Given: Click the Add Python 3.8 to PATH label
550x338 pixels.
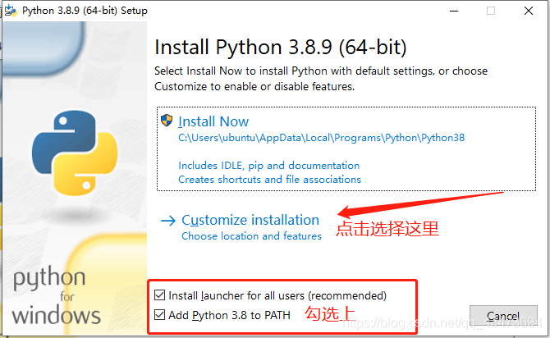Looking at the screenshot, I should [x=229, y=315].
